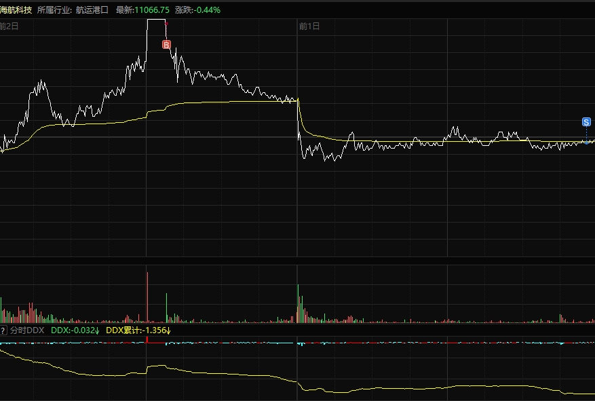Click the 前1日 day label
Viewport: 595px width, 401px height.
point(309,26)
